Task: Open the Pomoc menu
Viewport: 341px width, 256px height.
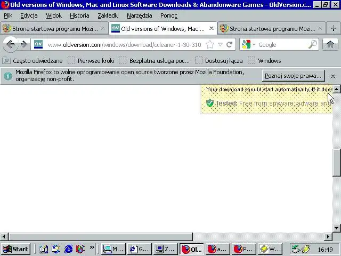Action: point(169,15)
